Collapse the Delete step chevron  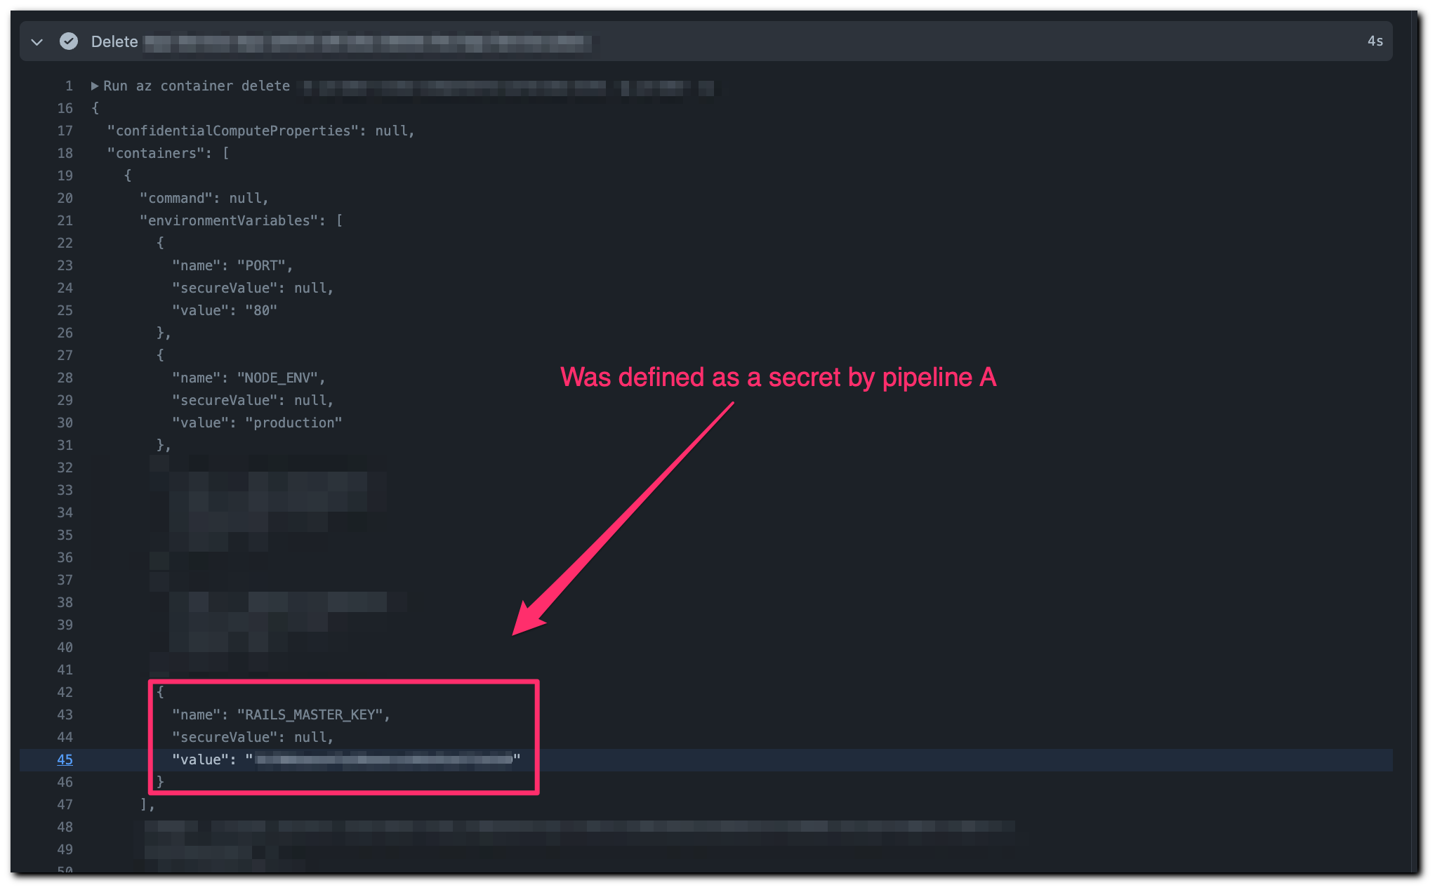point(37,42)
